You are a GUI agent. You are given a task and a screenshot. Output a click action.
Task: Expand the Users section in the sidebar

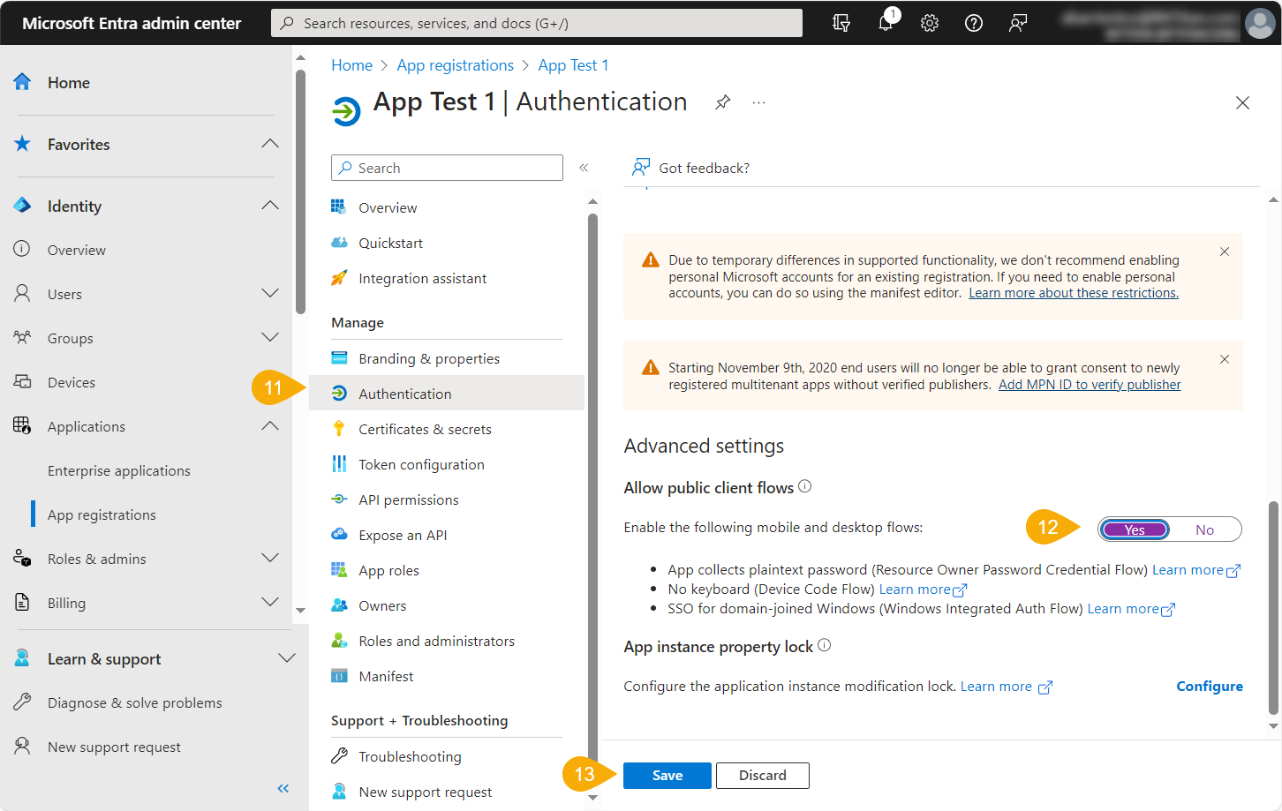[269, 293]
